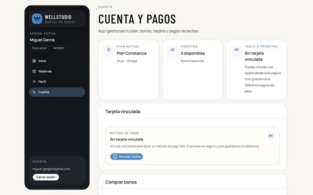This screenshot has width=313, height=195.
Task: Go to Reservas in the sidebar
Action: tap(57, 71)
